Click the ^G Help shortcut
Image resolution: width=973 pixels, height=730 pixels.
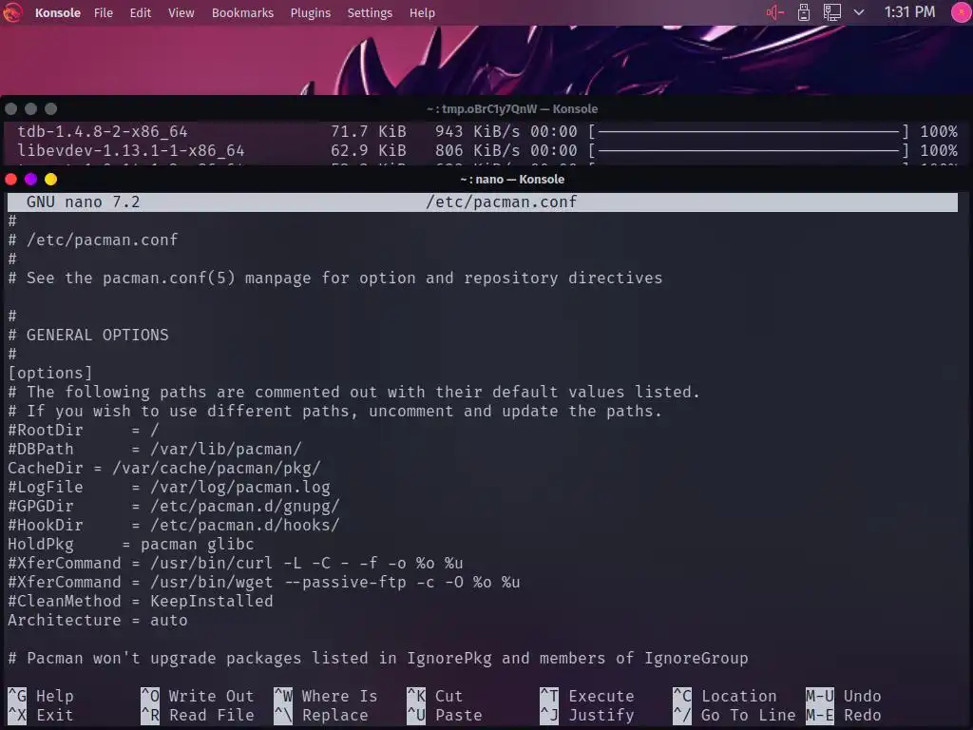[41, 696]
